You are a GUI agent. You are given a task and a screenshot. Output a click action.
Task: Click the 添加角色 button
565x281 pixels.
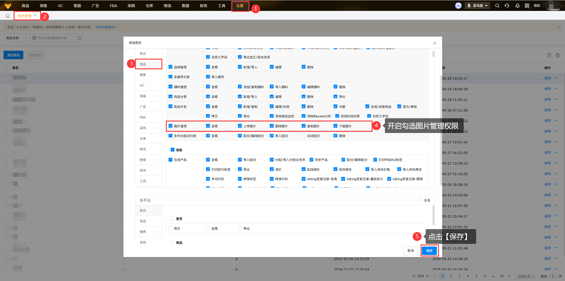point(14,55)
